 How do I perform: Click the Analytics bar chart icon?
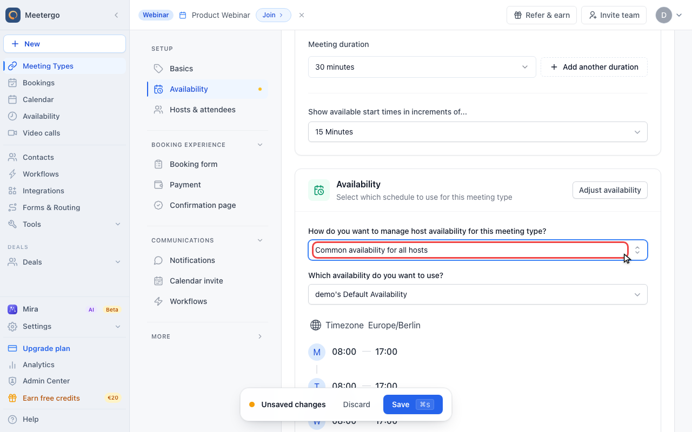12,364
